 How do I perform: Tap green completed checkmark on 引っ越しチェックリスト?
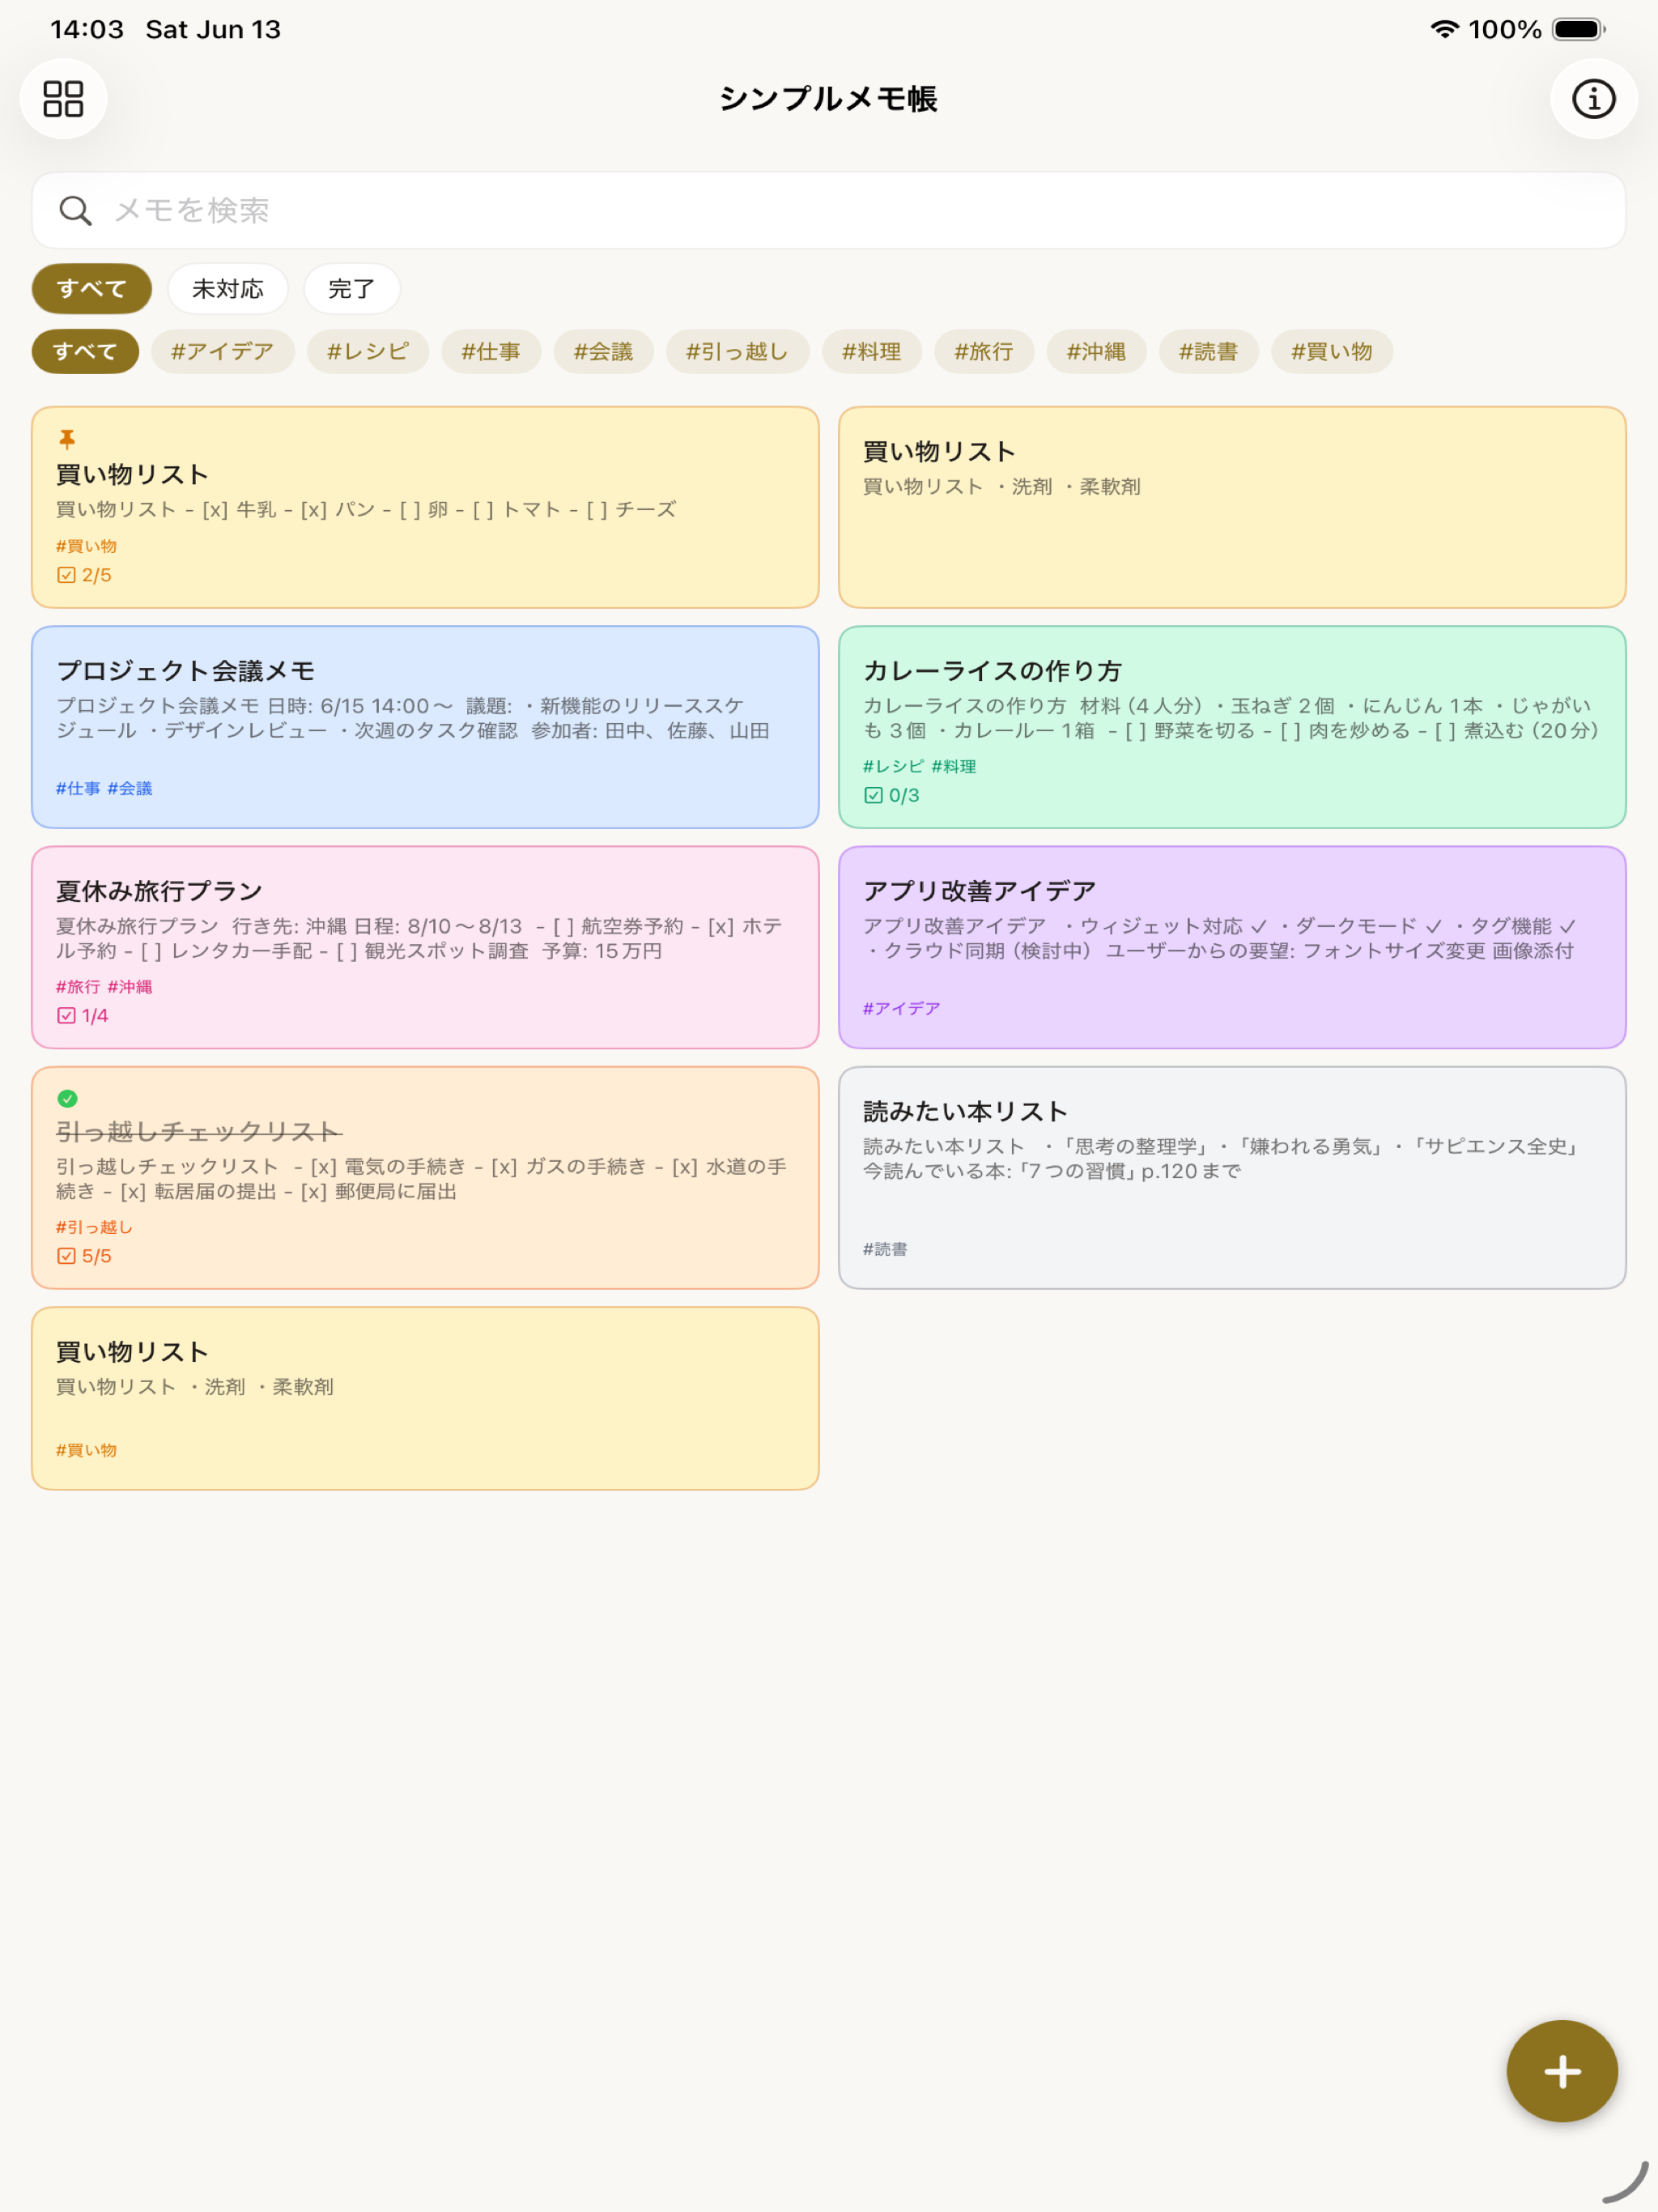(x=67, y=1098)
